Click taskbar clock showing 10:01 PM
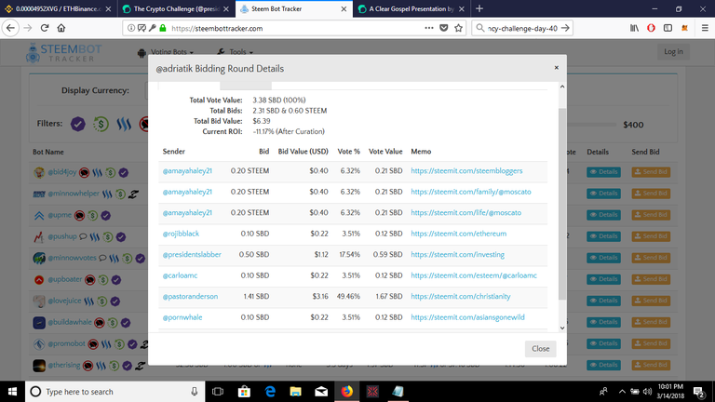 (670, 392)
